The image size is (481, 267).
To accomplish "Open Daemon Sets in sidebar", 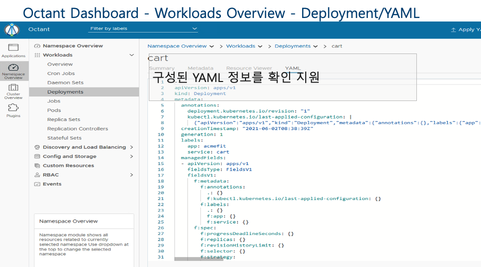I will 65,82.
